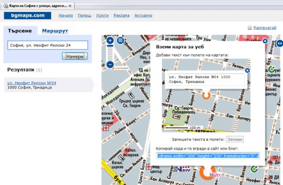
Task: Zoom out with the map minus button
Action: point(110,64)
